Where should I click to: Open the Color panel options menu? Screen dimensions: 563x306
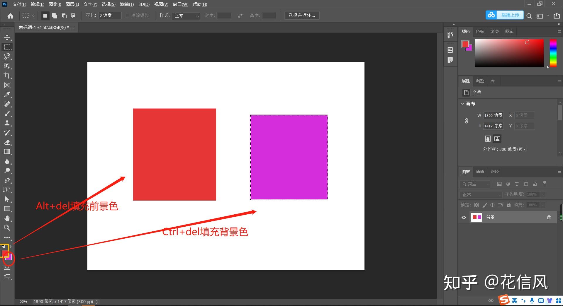(x=559, y=31)
